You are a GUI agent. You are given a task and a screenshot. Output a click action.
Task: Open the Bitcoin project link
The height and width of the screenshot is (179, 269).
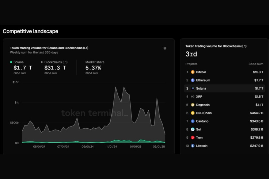[x=201, y=72]
